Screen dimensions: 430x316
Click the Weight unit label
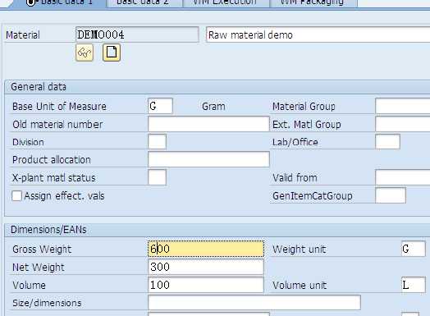[x=300, y=249]
